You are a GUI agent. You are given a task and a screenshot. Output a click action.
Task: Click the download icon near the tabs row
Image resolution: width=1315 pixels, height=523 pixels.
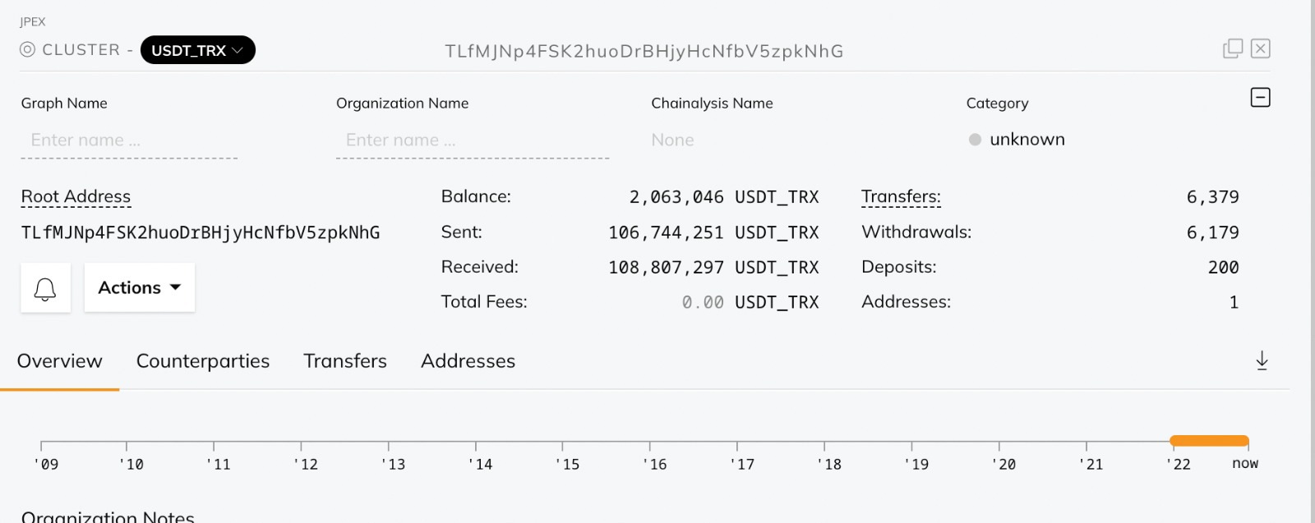1262,360
